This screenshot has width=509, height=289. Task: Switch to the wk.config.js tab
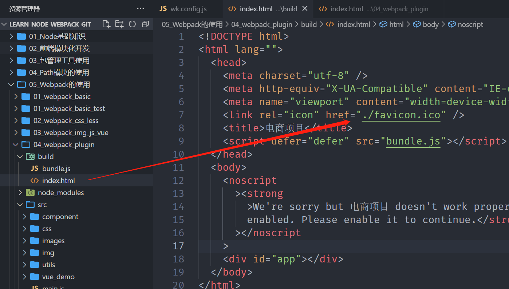(185, 9)
